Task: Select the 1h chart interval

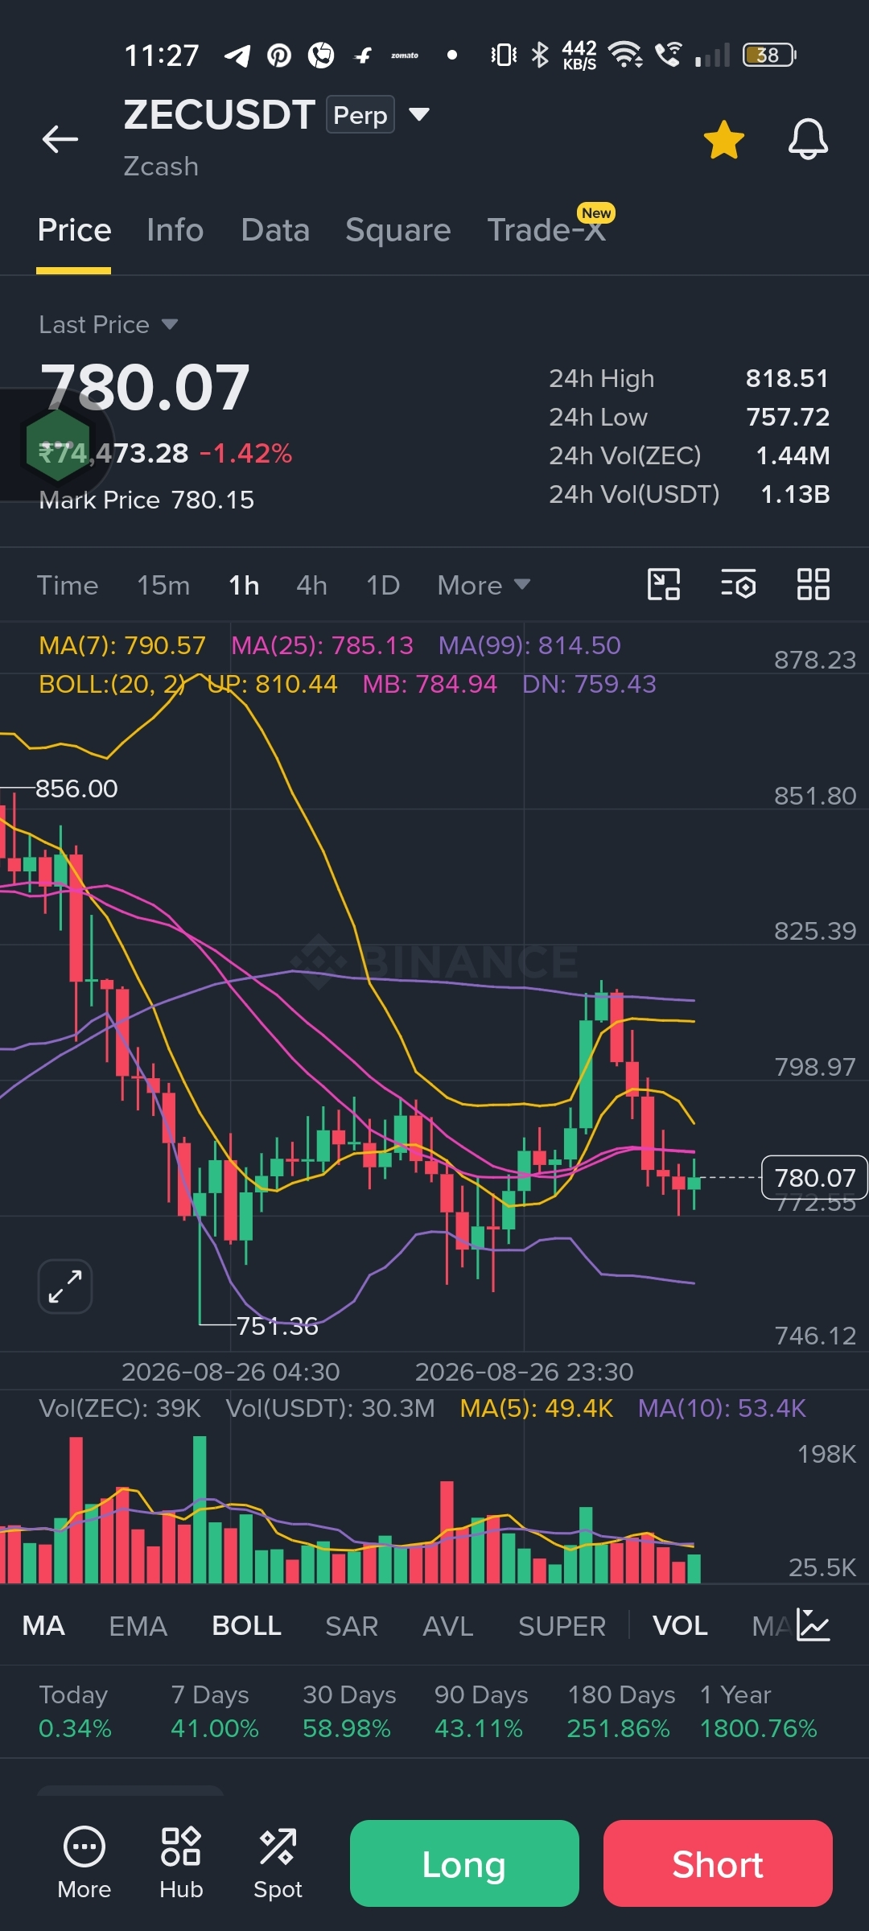Action: (244, 585)
